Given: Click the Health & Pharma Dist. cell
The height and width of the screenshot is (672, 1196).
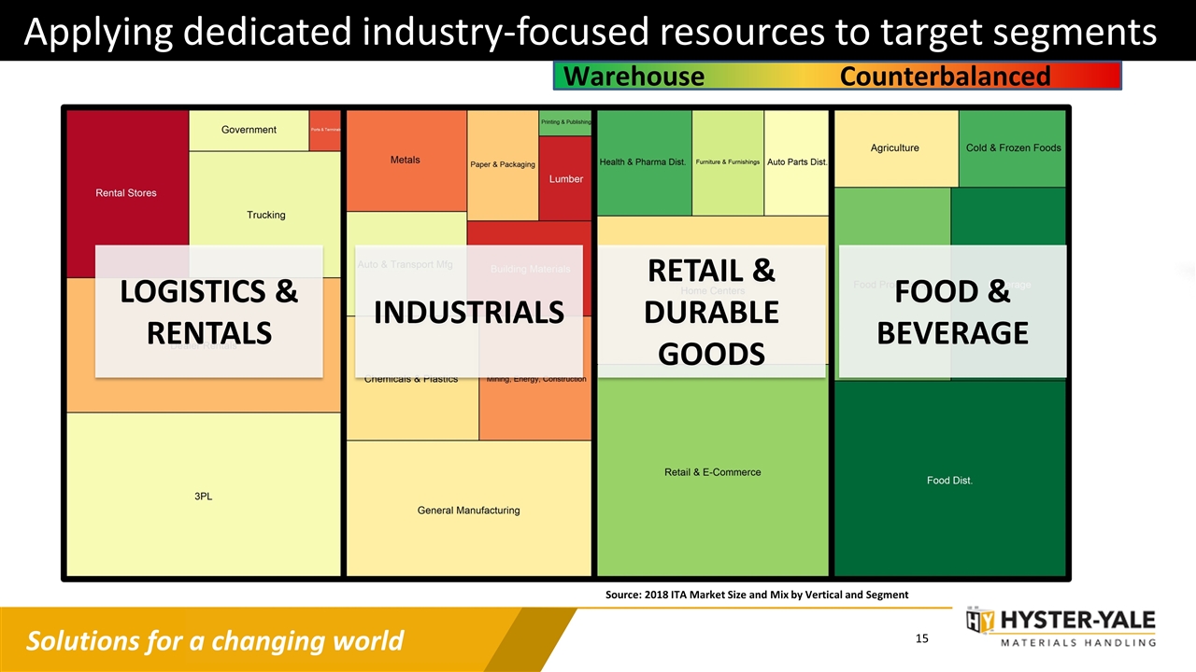Looking at the screenshot, I should 643,162.
